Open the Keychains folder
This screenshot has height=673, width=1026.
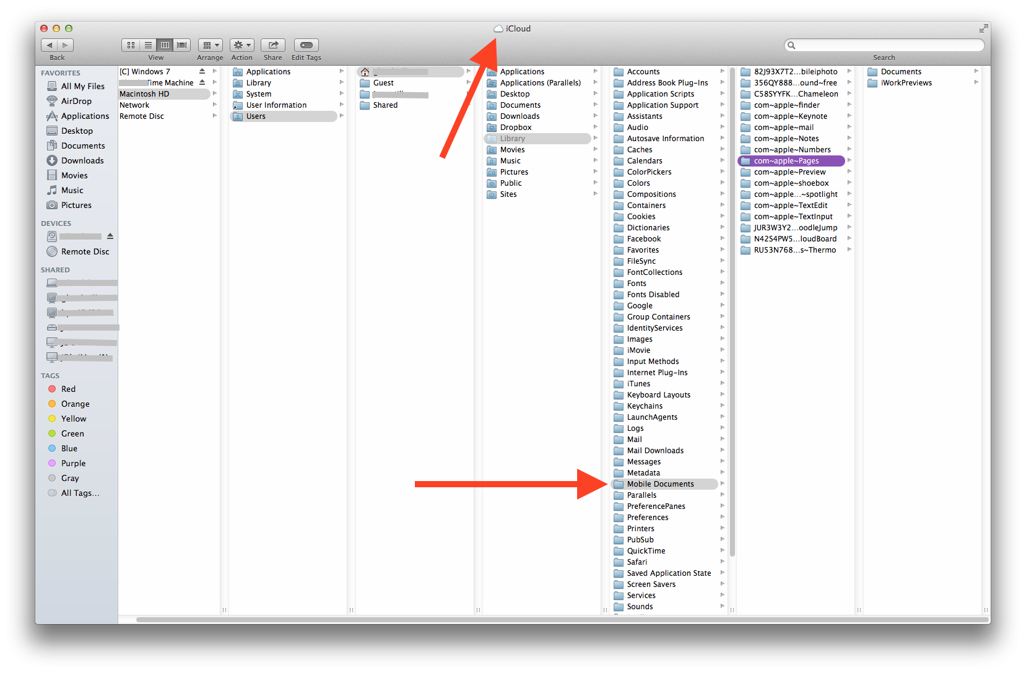(645, 406)
